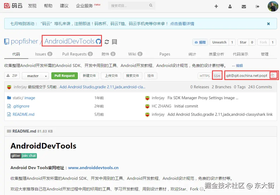This screenshot has width=280, height=195.
Task: Click the 搜索项目 search field
Action: point(131,6)
